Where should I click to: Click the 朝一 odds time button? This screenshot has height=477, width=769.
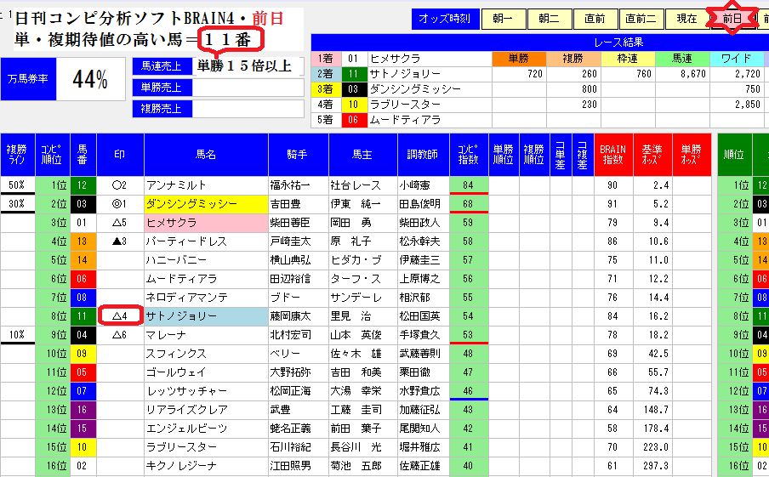(504, 19)
